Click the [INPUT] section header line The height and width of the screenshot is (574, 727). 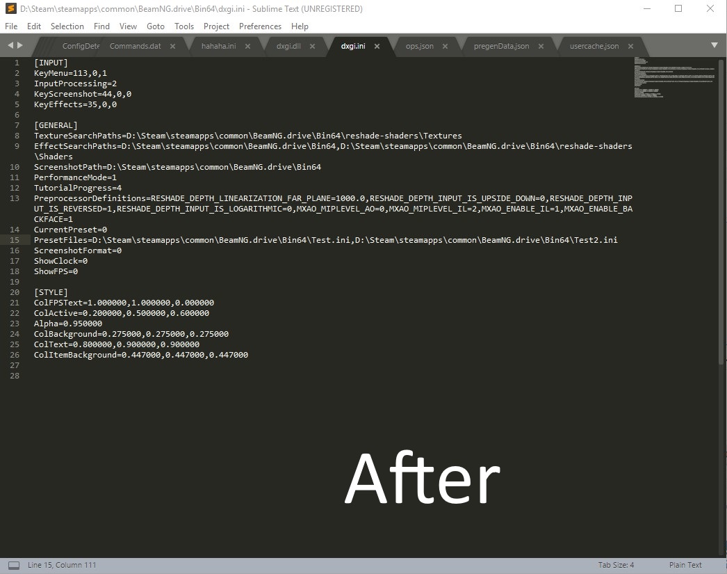pyautogui.click(x=51, y=63)
